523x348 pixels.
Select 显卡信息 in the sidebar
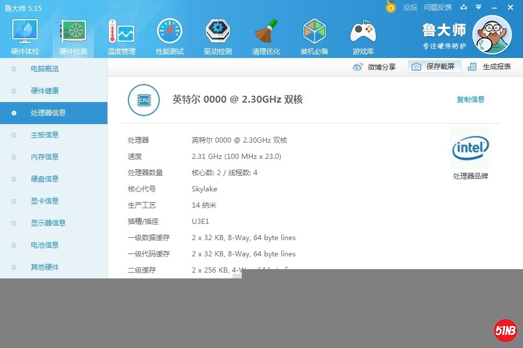44,201
